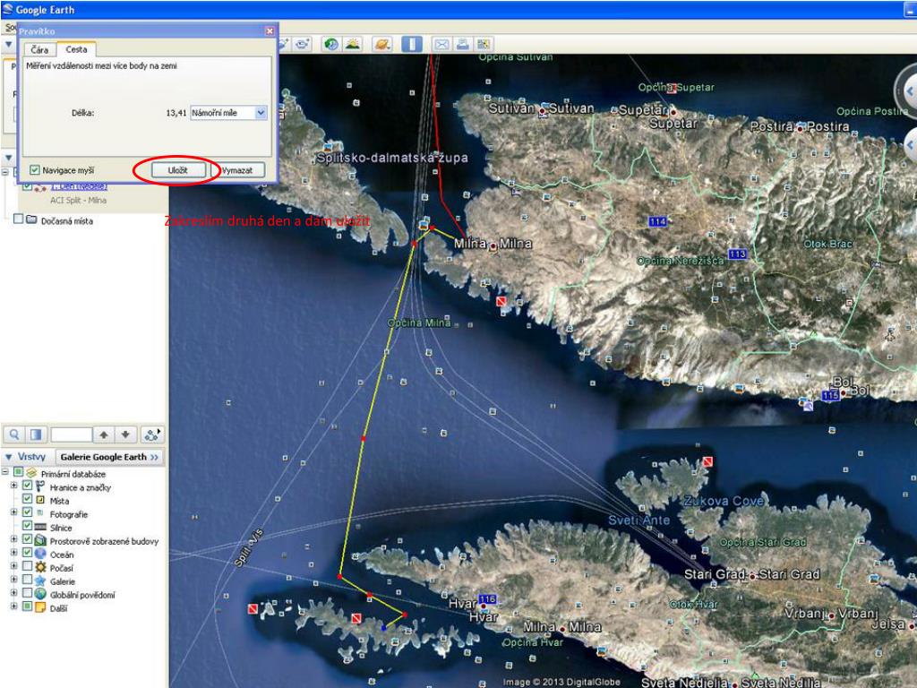Image resolution: width=917 pixels, height=688 pixels.
Task: Click the Další sticky note icon
Action: point(40,607)
